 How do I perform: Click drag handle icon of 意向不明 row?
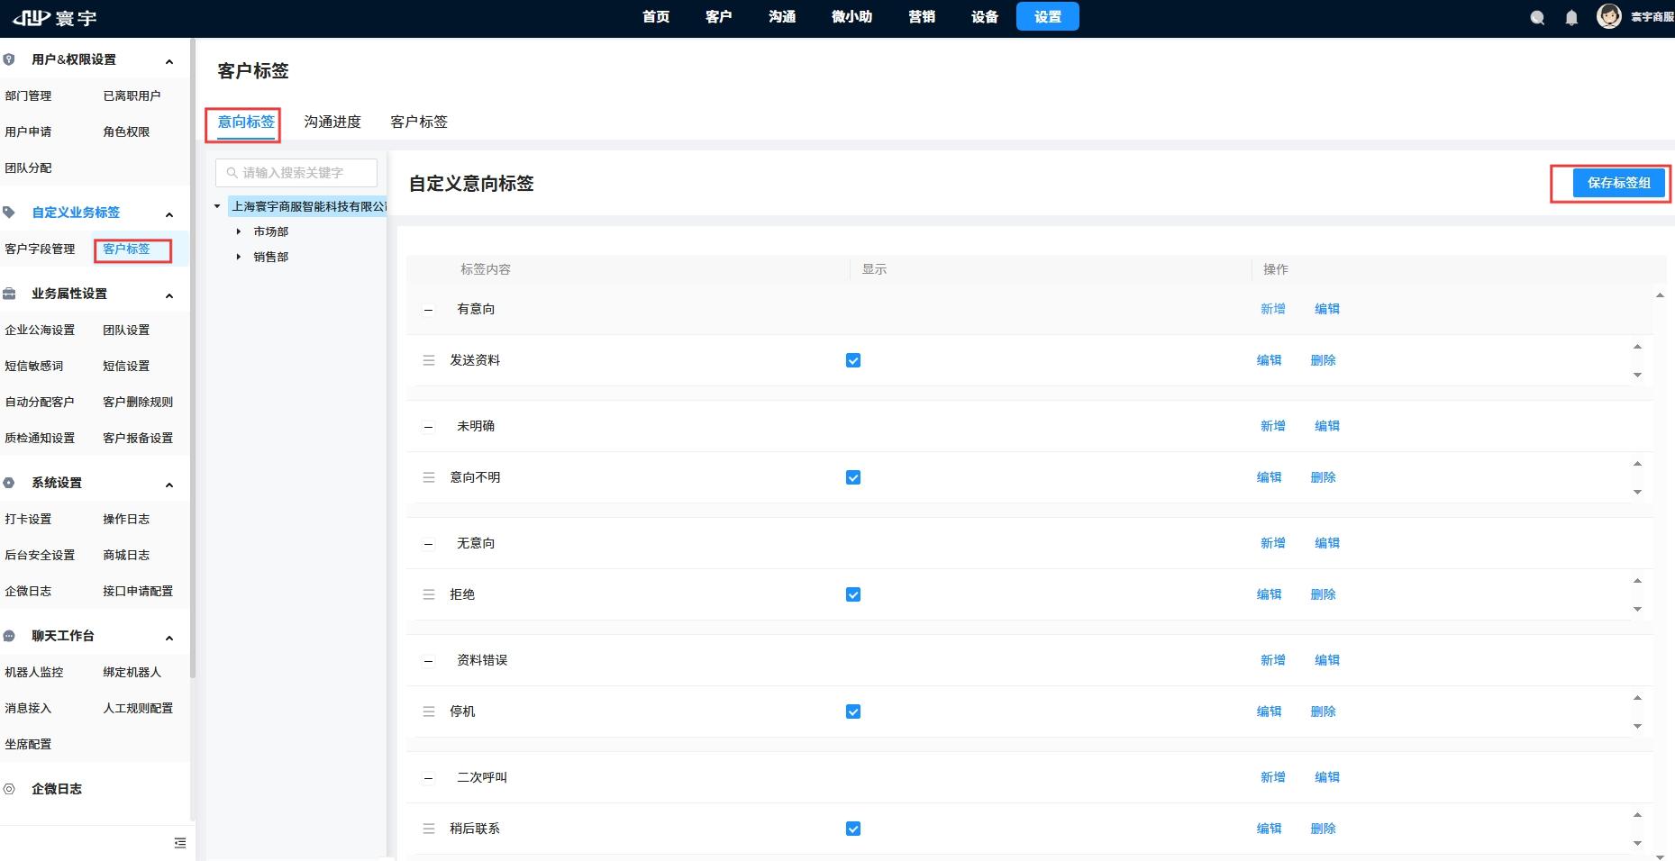(x=429, y=477)
